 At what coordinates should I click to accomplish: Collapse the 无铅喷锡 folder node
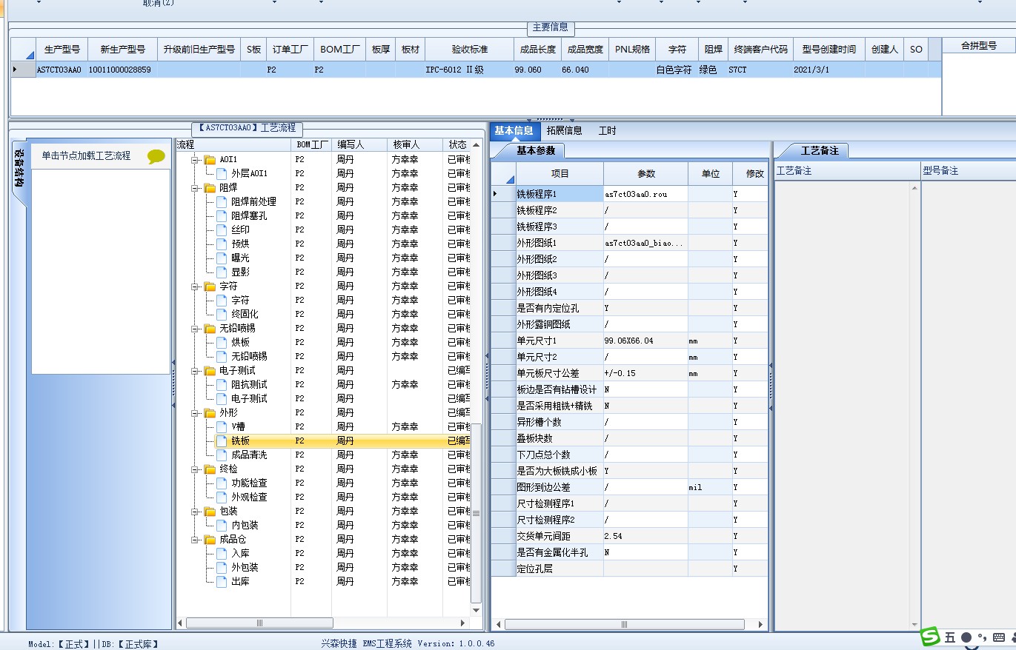pos(196,329)
